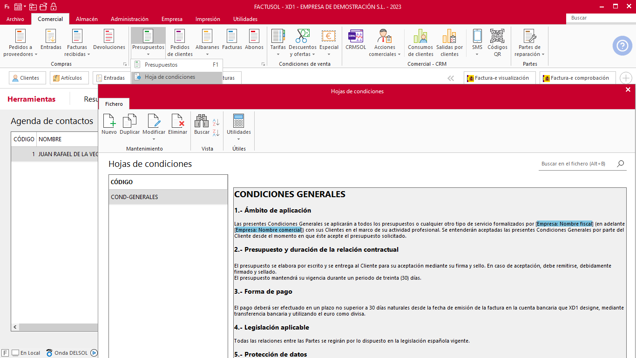Image resolution: width=636 pixels, height=358 pixels.
Task: Switch to the Almacén ribbon tab
Action: click(87, 19)
